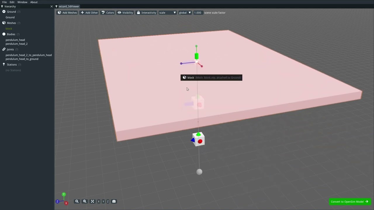
Task: Click the Joints heading label
Action: coord(10,50)
